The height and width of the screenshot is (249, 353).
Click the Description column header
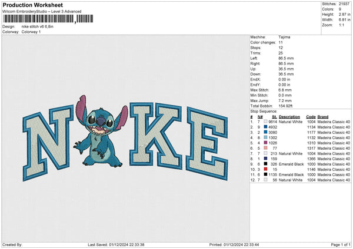[x=289, y=116]
